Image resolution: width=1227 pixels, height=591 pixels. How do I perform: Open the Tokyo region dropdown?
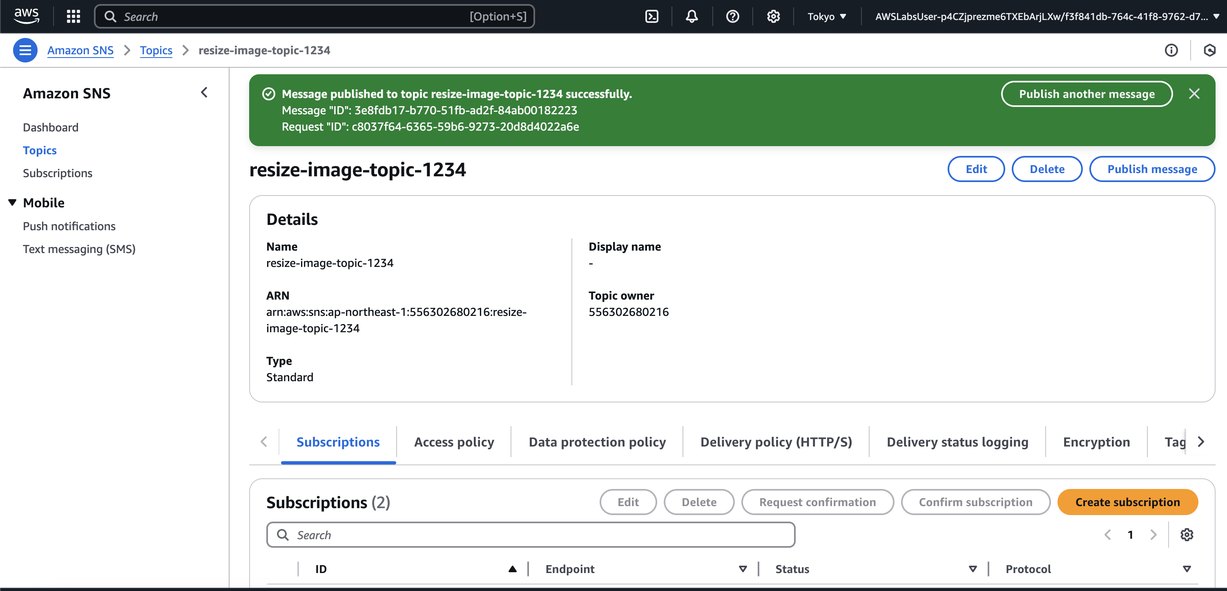(x=826, y=17)
